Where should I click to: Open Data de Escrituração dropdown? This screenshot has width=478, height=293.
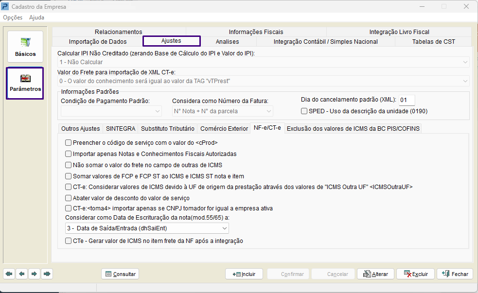[x=147, y=228]
